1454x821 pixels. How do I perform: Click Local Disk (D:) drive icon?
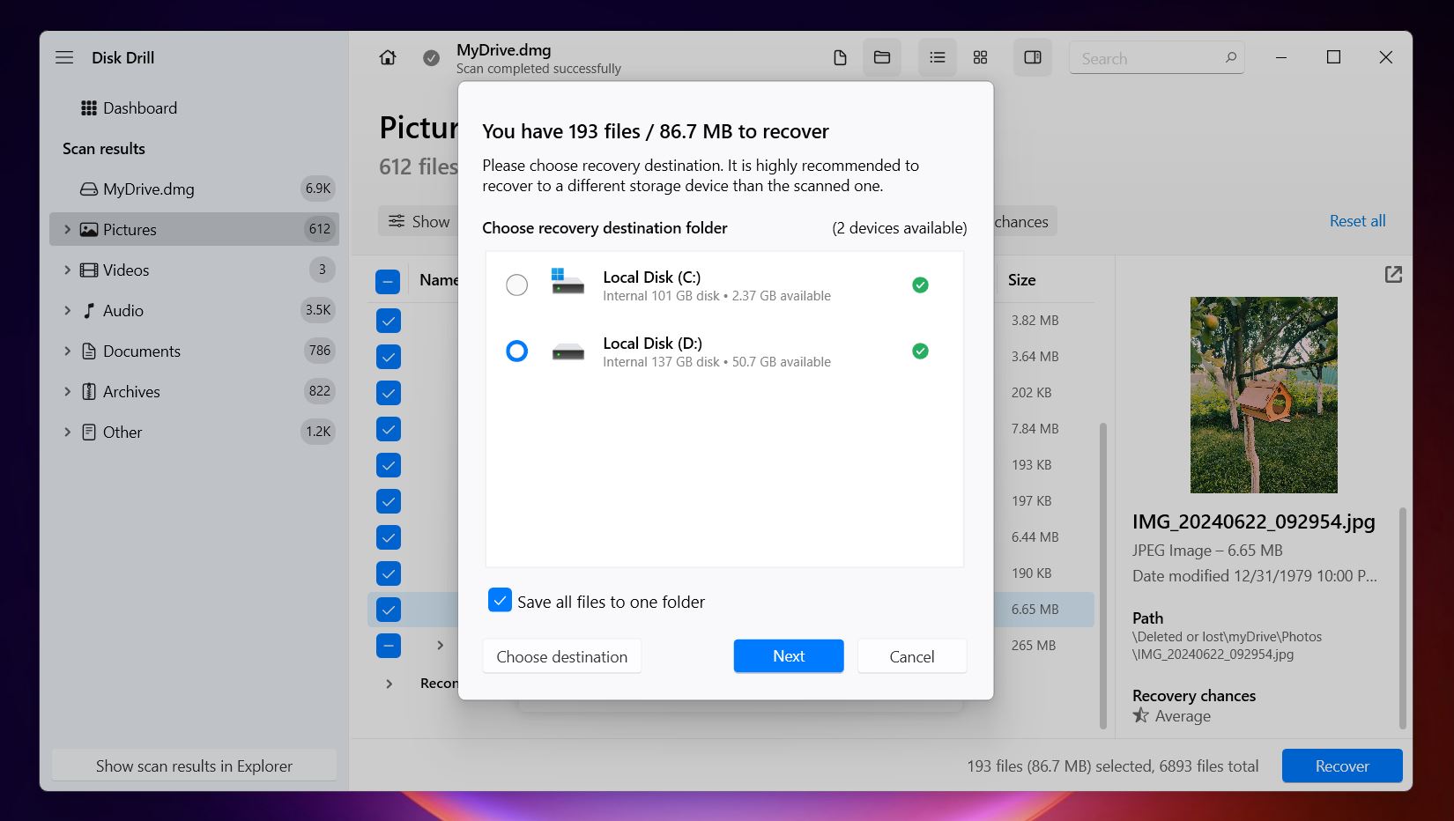(x=568, y=352)
